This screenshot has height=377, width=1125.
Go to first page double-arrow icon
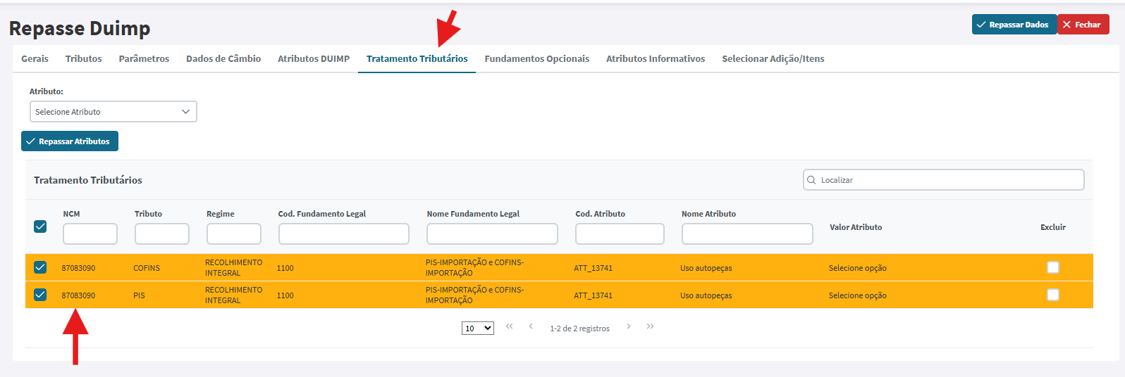click(510, 326)
